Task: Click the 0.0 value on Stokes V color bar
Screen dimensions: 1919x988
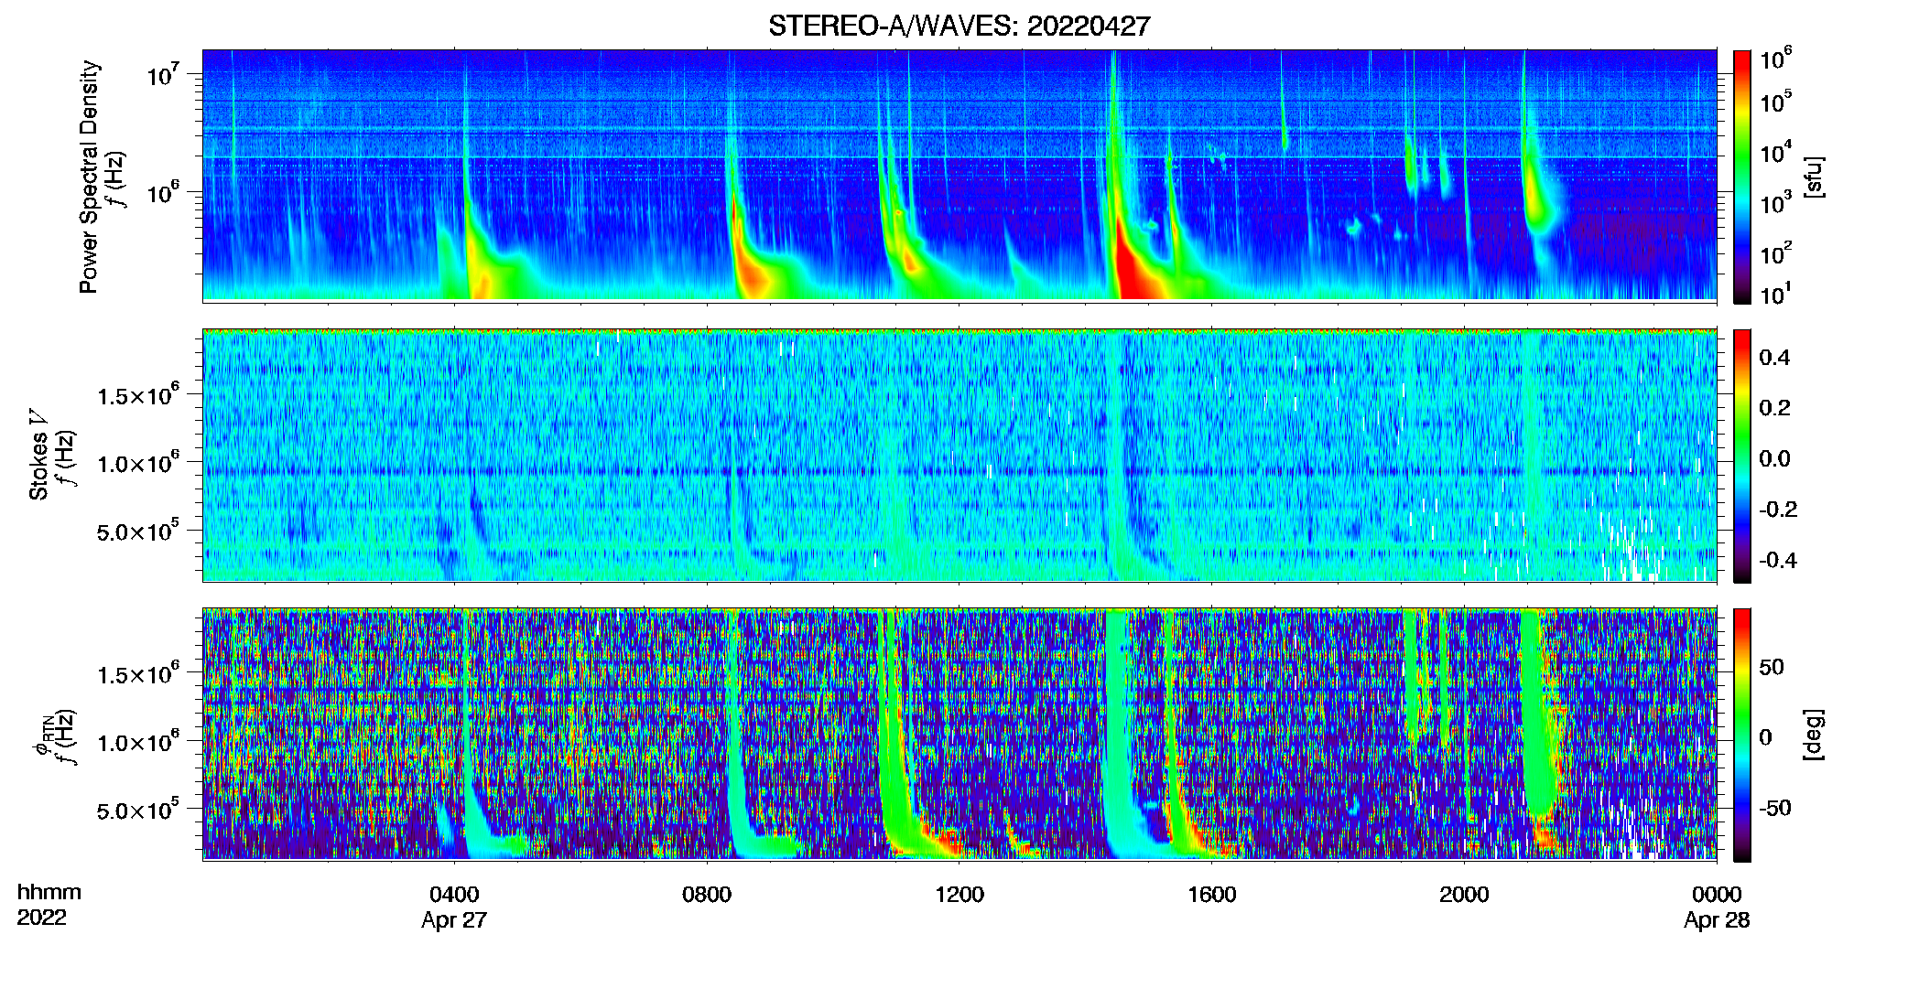Action: 1775,458
